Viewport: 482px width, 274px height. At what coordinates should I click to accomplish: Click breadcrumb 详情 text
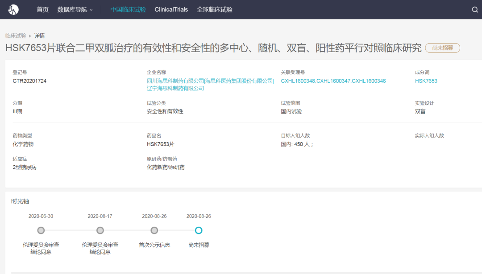39,36
